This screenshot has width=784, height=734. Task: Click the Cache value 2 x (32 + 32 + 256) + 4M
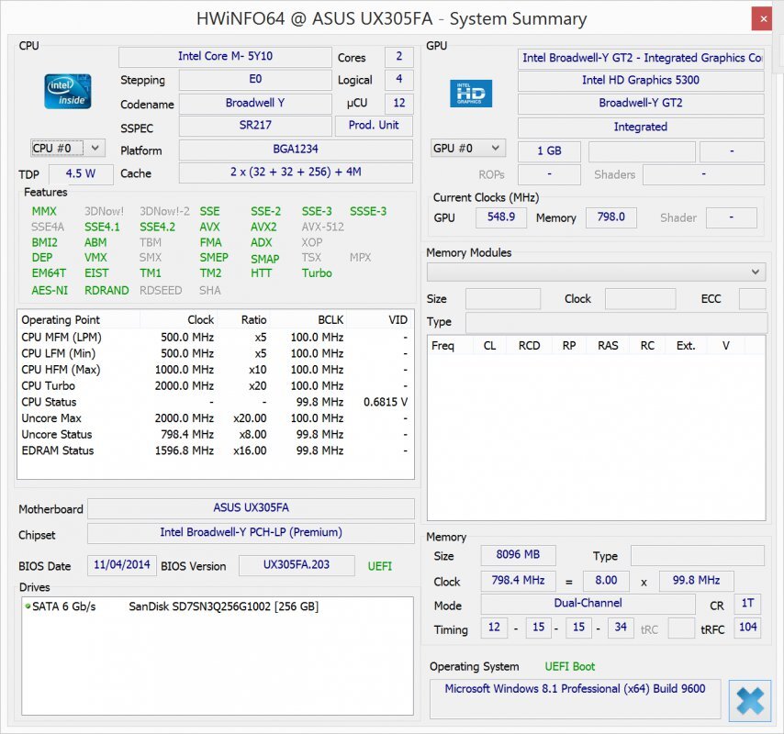click(296, 172)
